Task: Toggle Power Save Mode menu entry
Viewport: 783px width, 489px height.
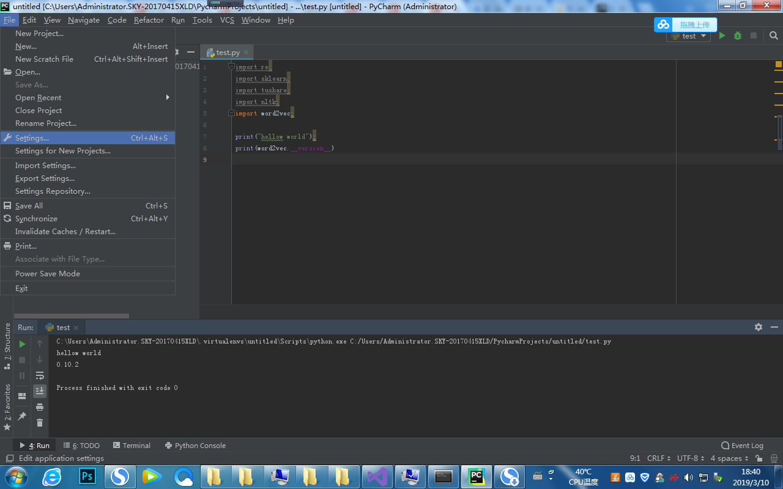Action: coord(87,273)
